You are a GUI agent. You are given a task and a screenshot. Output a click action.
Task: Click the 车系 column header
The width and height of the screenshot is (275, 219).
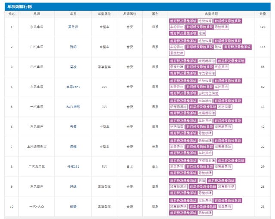pyautogui.click(x=73, y=14)
